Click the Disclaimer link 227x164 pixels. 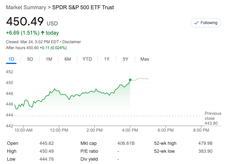click(72, 42)
